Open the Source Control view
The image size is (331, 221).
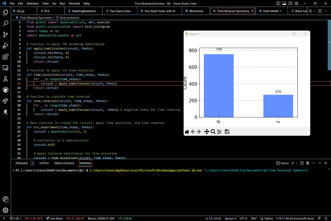tap(5, 35)
